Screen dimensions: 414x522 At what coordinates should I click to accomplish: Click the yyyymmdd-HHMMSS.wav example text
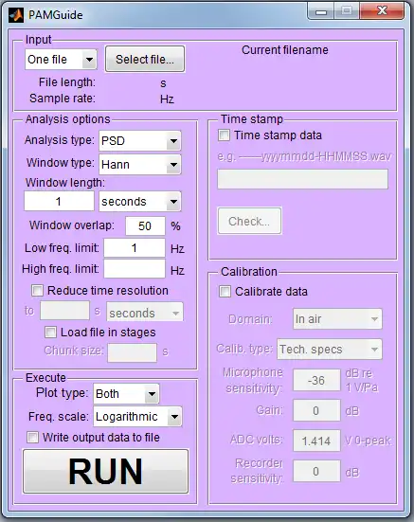[326, 156]
